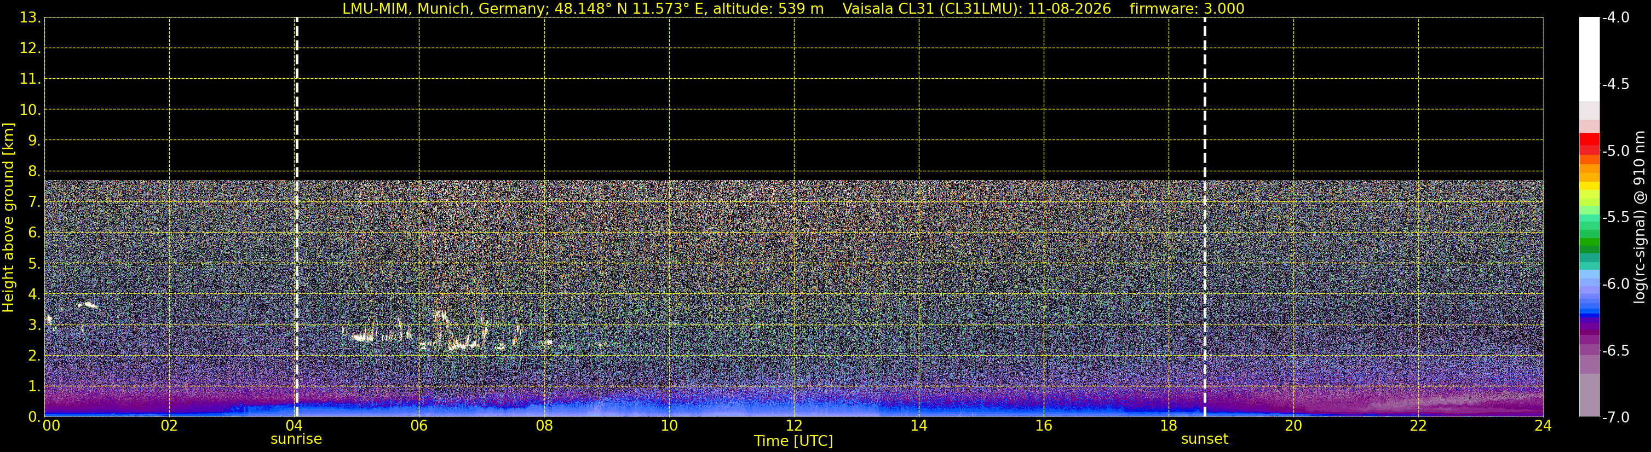The width and height of the screenshot is (1651, 452).
Task: Click the '6.' height tick label
Action: point(34,233)
